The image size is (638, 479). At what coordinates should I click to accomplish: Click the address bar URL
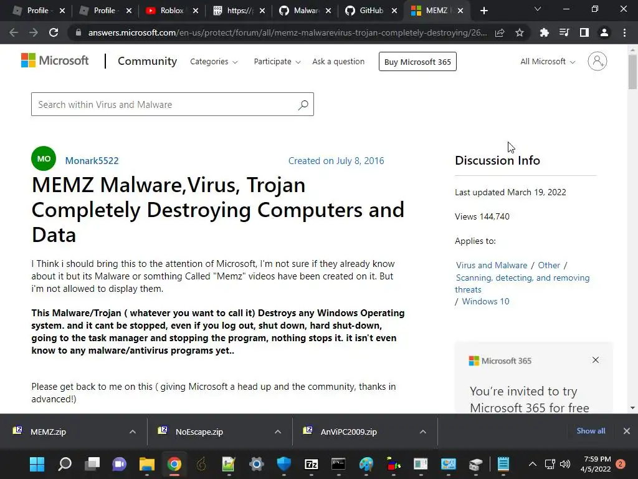[287, 32]
